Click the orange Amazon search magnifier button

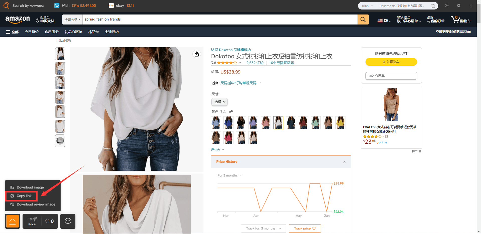(363, 19)
